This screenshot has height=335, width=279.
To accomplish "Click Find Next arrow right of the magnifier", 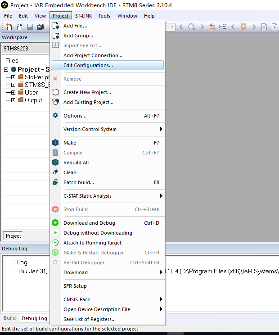I will pyautogui.click(x=202, y=27).
